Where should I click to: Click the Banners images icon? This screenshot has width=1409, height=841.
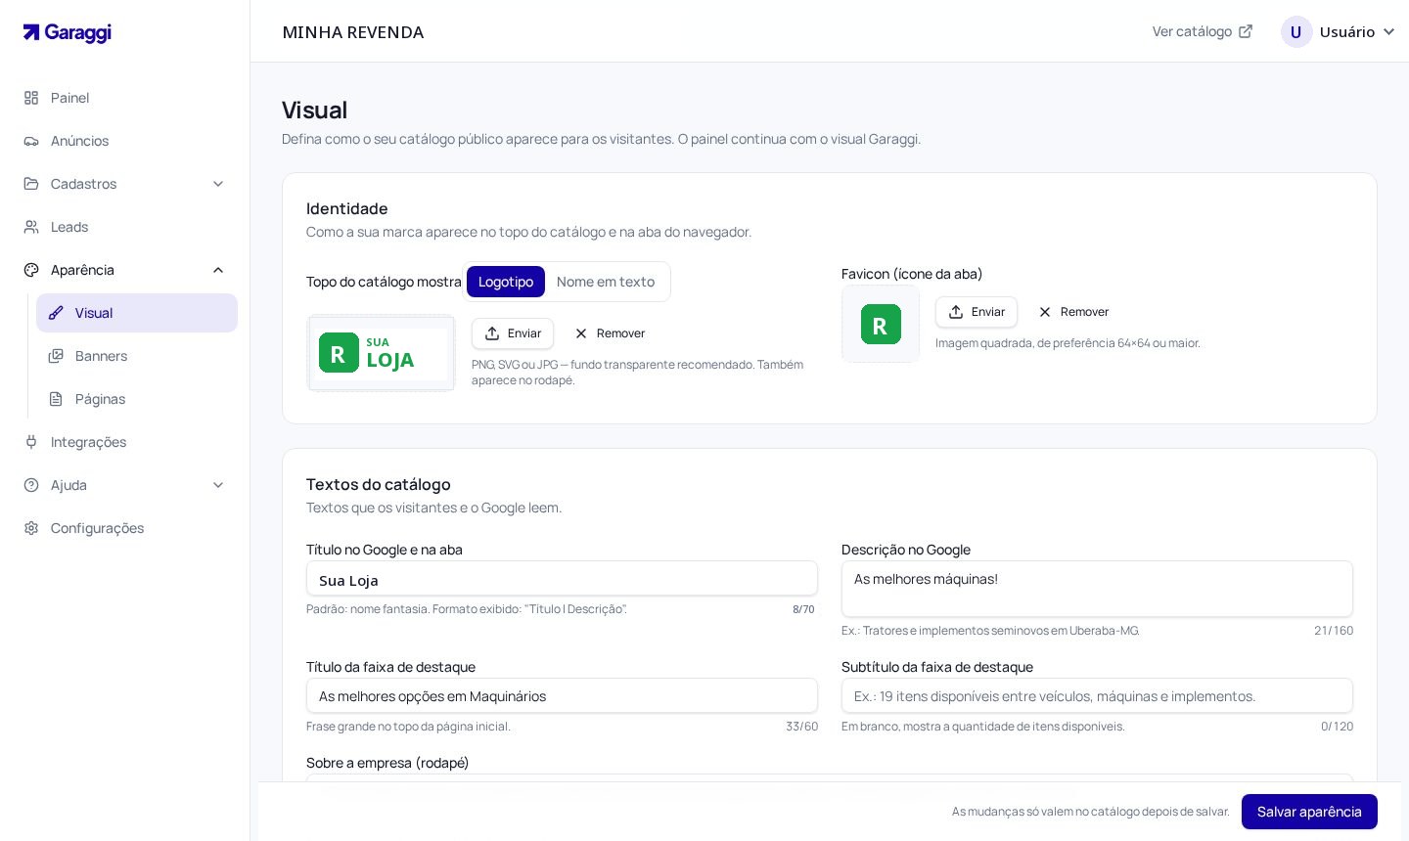[56, 356]
